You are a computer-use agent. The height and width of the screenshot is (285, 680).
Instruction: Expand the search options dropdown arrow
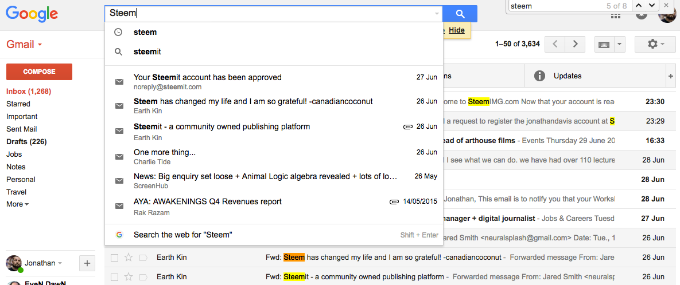point(437,14)
